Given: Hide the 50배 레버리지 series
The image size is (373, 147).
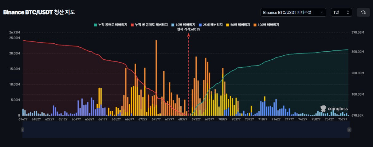Looking at the screenshot, I should point(238,25).
